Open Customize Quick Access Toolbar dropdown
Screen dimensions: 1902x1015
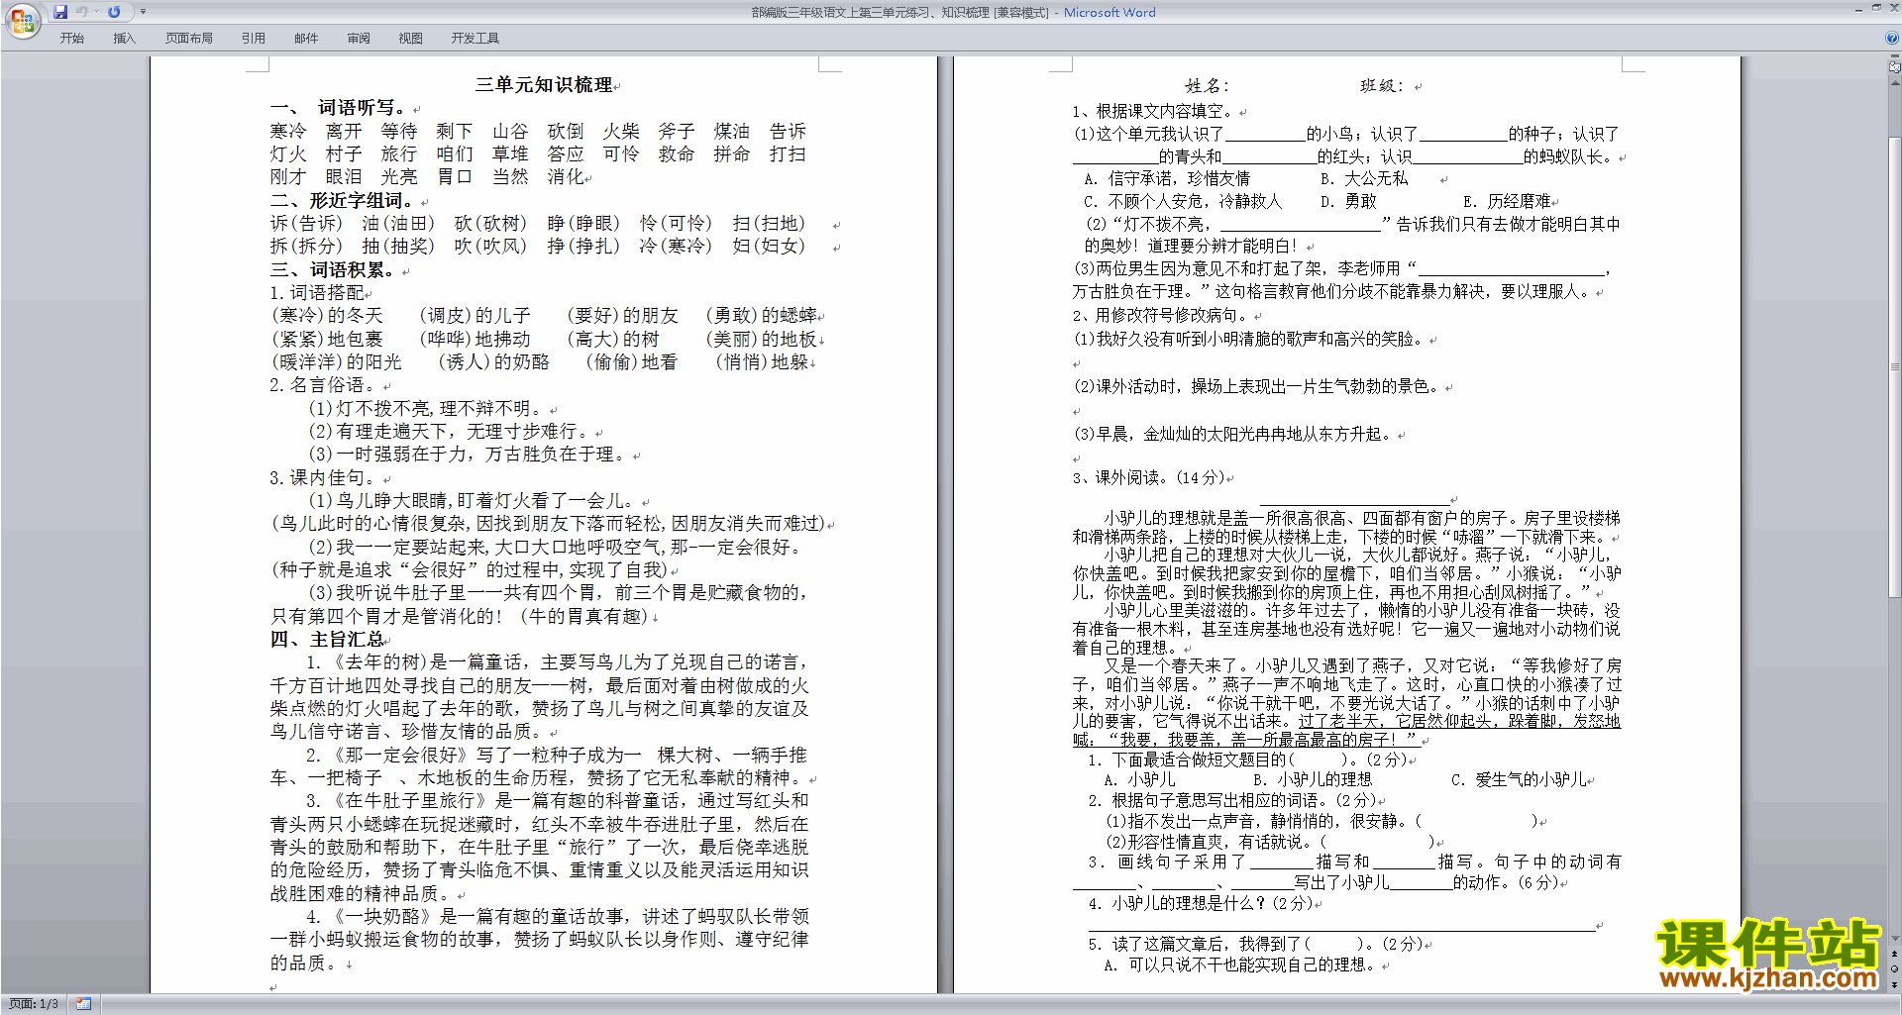click(x=143, y=12)
